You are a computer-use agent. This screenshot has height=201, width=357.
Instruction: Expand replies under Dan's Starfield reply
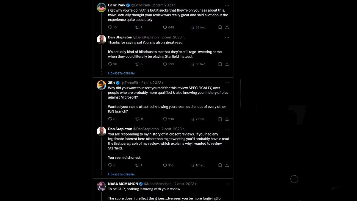[121, 73]
